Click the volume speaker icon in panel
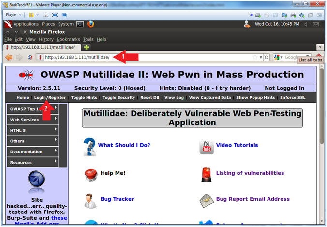327x227 pixels. pos(306,24)
